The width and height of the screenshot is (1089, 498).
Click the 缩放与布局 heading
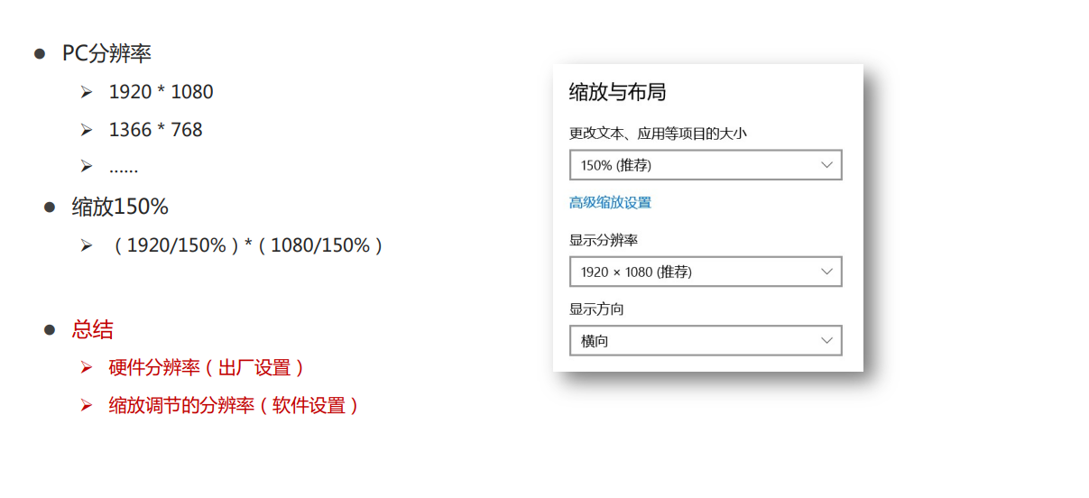tap(617, 92)
